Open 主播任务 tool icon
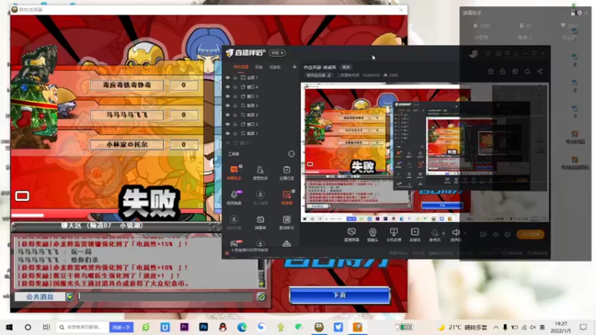Screen dimensions: 596x335 pos(287,173)
